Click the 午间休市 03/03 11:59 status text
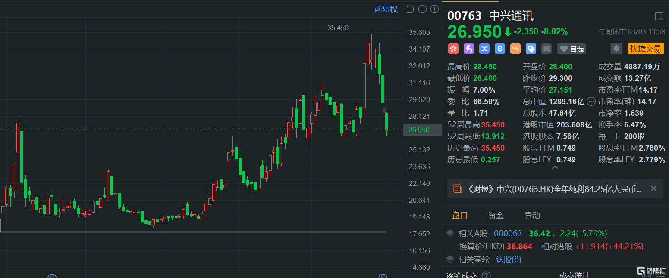Viewport: 669px width, 278px height. point(631,32)
